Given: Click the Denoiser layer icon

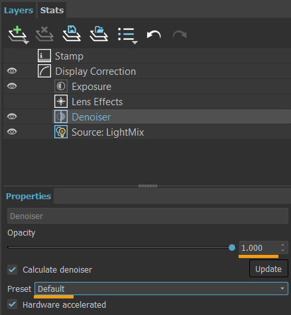Looking at the screenshot, I should pyautogui.click(x=61, y=116).
